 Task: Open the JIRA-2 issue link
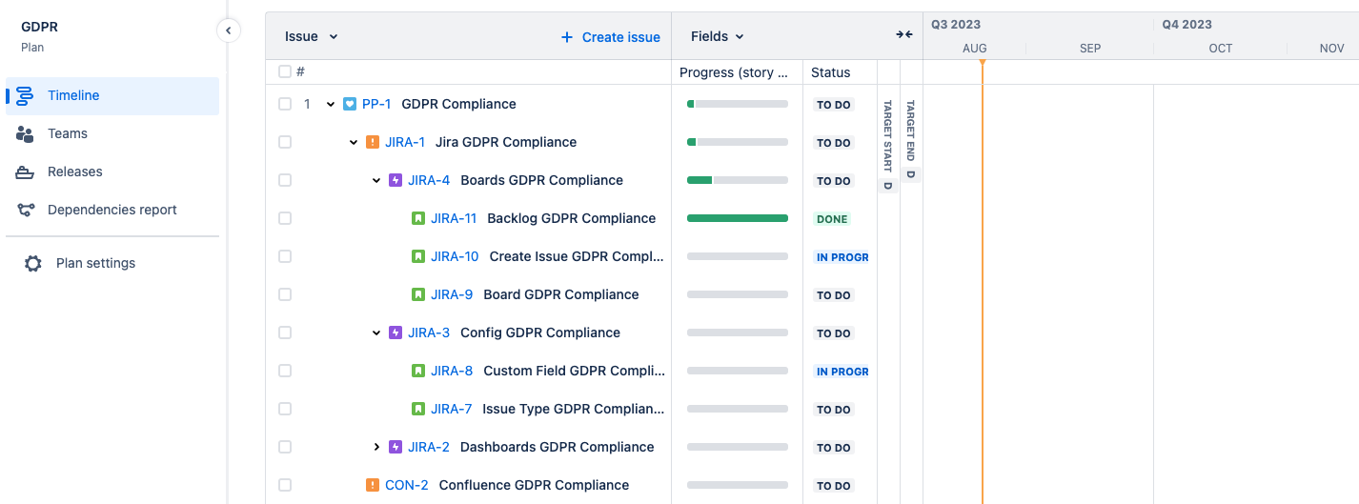pos(429,447)
